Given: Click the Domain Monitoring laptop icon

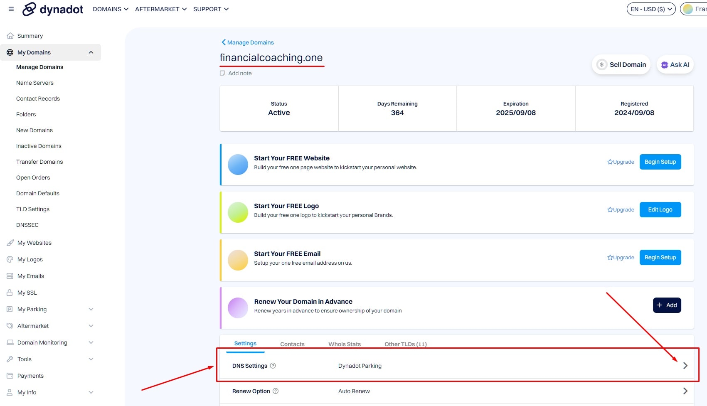Looking at the screenshot, I should [10, 342].
